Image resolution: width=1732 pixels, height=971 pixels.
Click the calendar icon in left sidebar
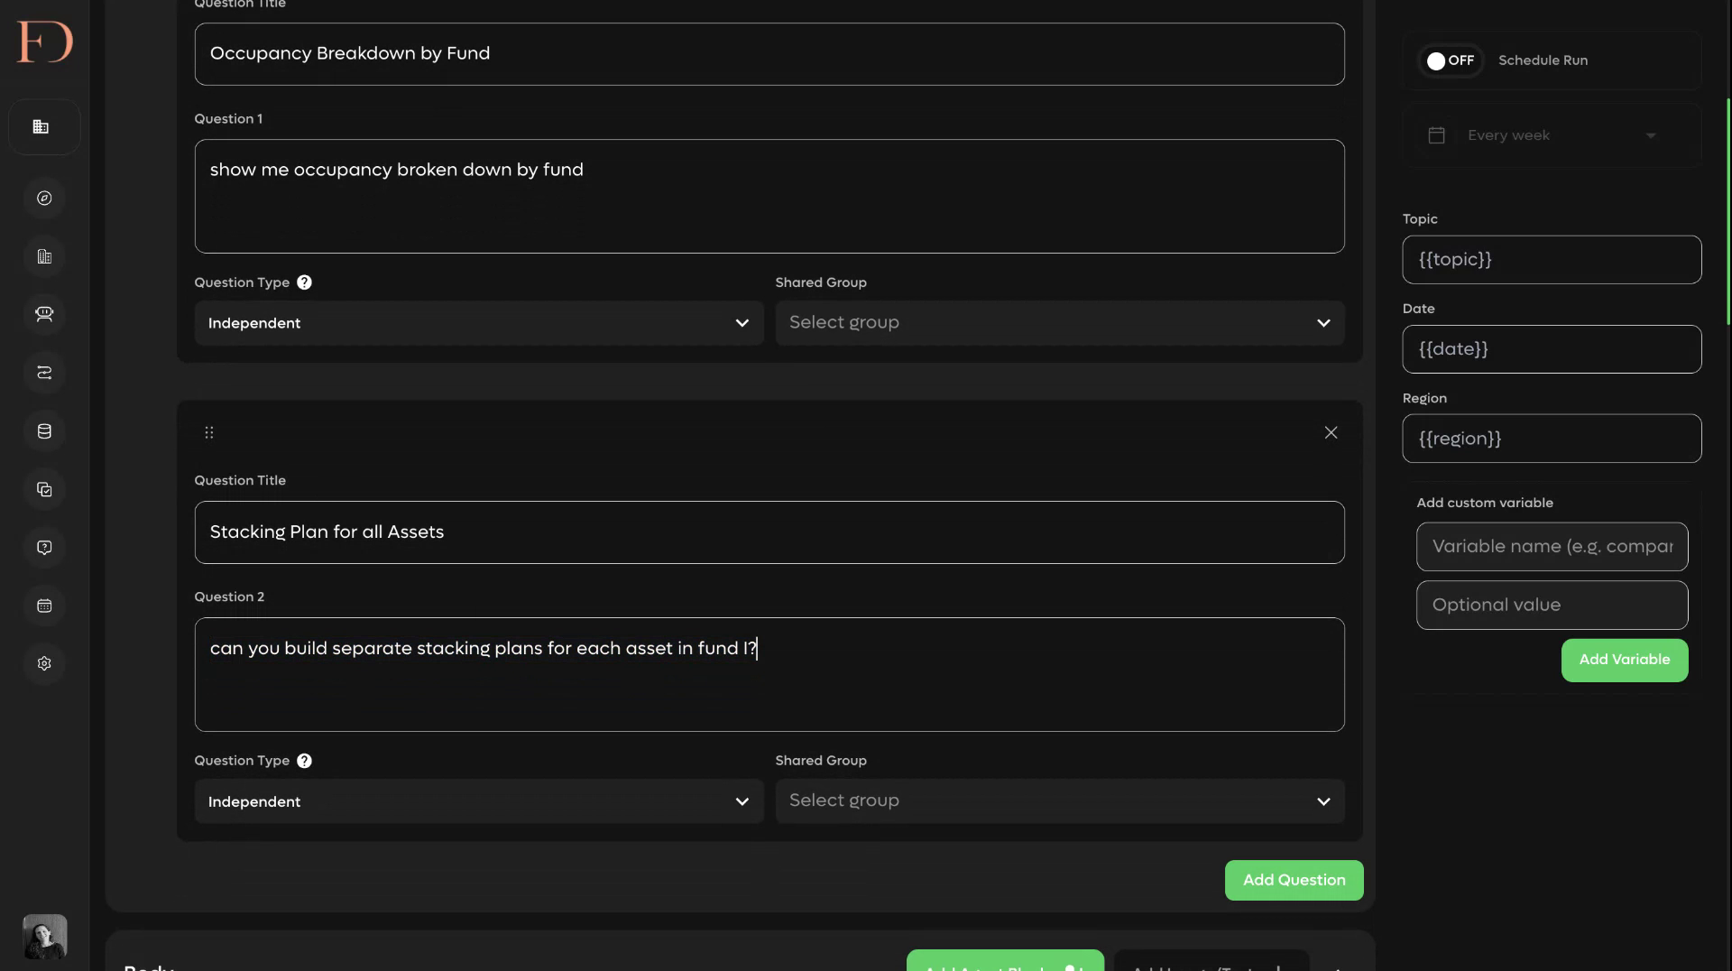click(44, 606)
